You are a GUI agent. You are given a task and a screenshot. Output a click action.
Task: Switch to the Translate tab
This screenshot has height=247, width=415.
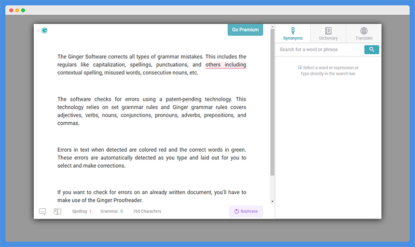pyautogui.click(x=364, y=34)
